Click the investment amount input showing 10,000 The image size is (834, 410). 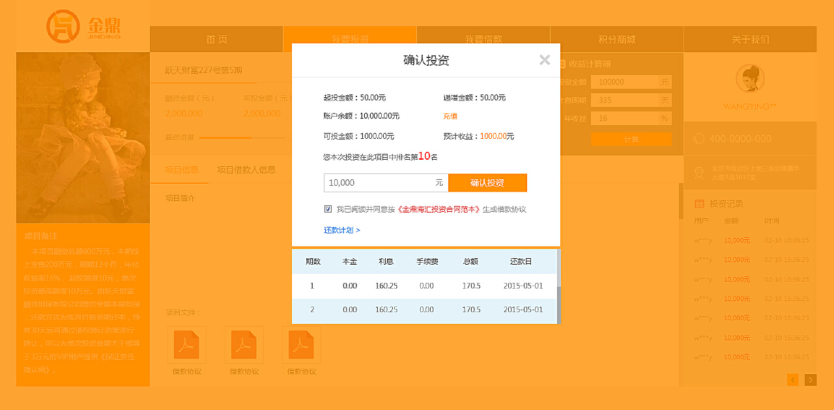[x=386, y=183]
